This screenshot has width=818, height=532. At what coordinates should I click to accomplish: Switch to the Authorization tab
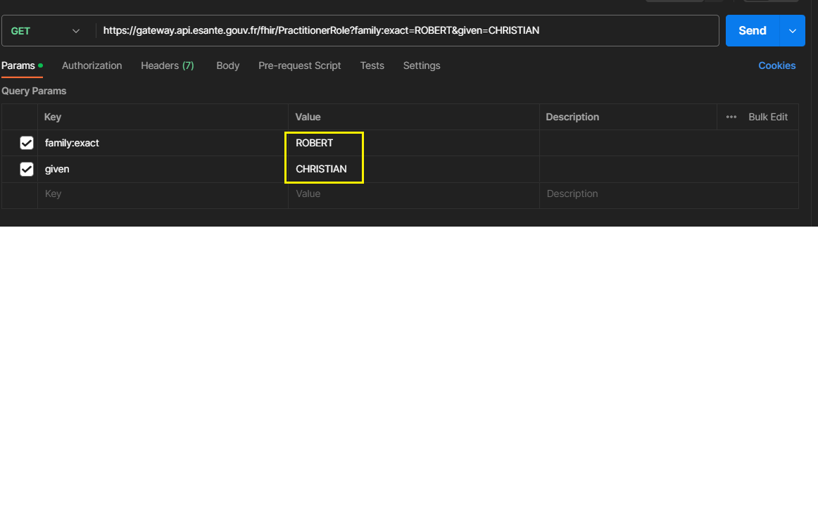(92, 65)
